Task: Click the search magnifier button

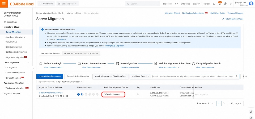Action: (x=237, y=76)
